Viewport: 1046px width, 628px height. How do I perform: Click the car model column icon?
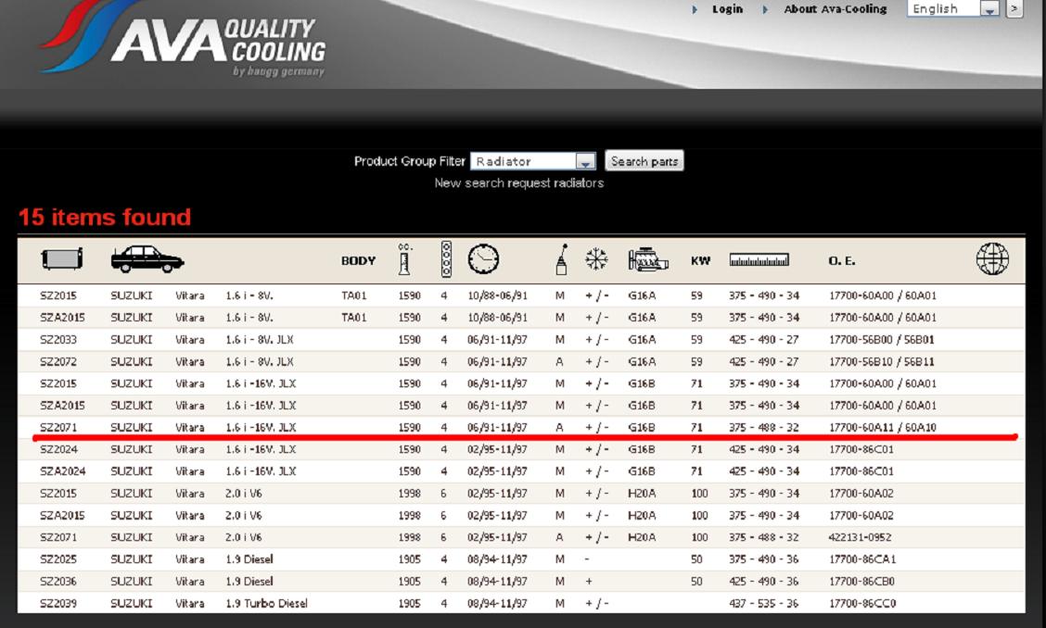tap(147, 259)
